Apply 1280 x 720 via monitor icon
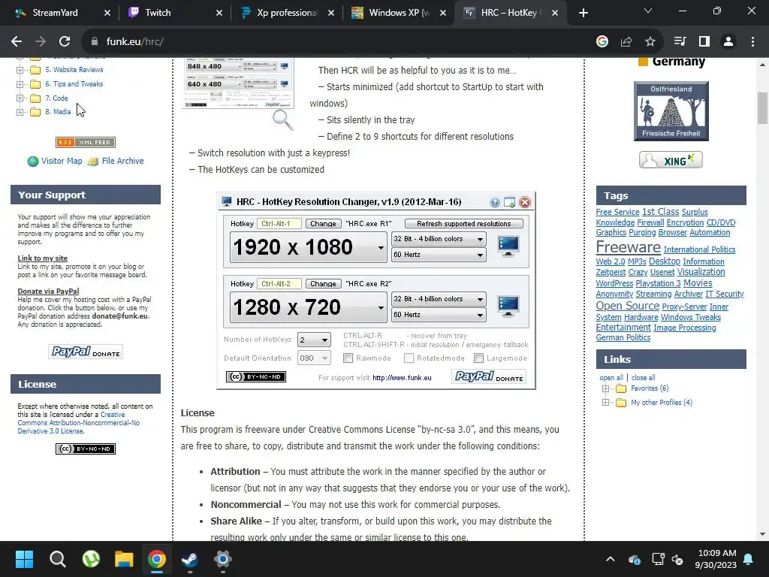 [508, 307]
